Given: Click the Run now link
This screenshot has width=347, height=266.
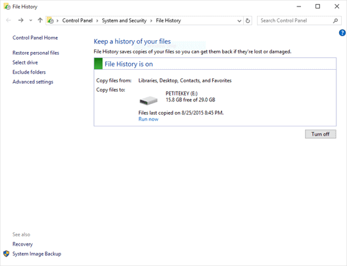Looking at the screenshot, I should (149, 119).
